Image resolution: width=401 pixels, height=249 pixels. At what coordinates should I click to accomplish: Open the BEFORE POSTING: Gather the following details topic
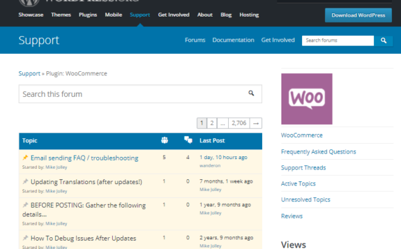84,210
